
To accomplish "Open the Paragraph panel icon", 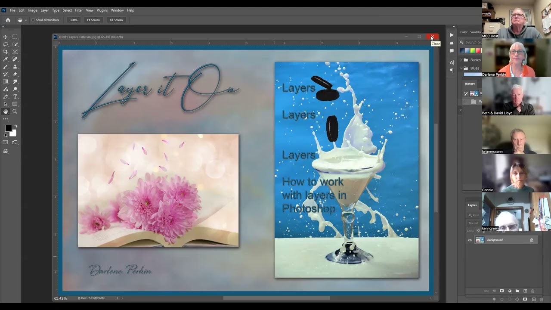I will pos(452,71).
